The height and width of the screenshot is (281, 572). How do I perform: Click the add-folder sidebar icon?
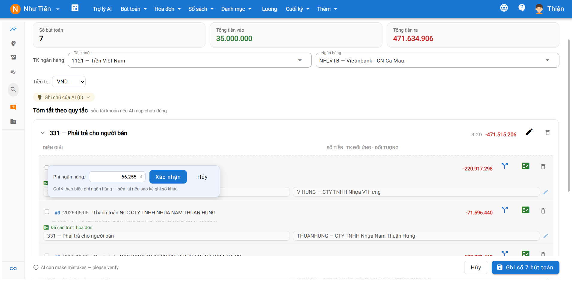13,122
